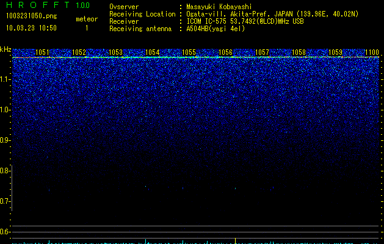Click the 1055 time marker
The height and width of the screenshot is (244, 384).
pos(189,52)
